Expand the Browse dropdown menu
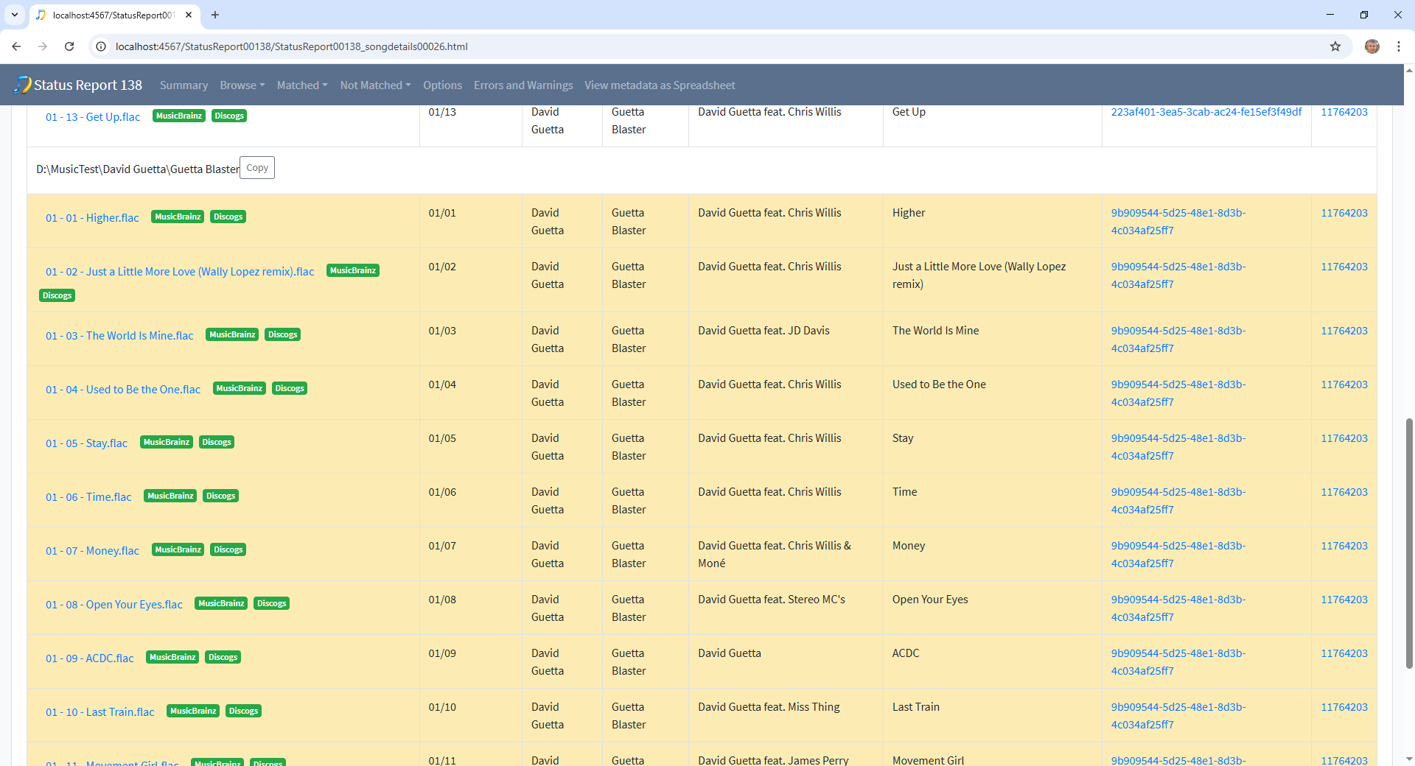The height and width of the screenshot is (766, 1415). 242,85
